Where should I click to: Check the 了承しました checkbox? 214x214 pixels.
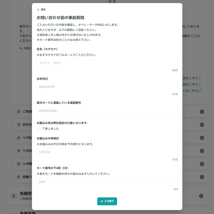(39, 129)
